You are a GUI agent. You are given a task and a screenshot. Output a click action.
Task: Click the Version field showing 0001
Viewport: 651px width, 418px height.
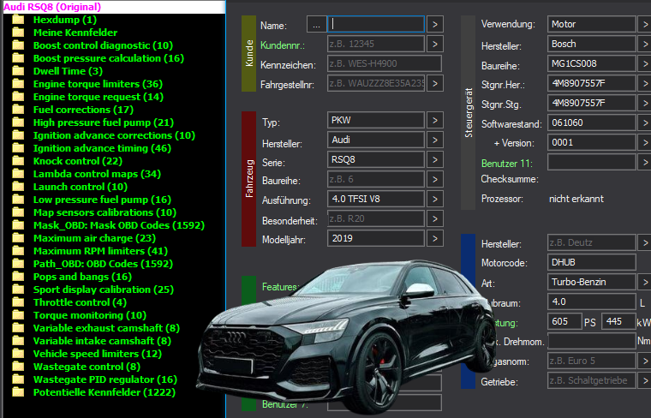coord(592,142)
